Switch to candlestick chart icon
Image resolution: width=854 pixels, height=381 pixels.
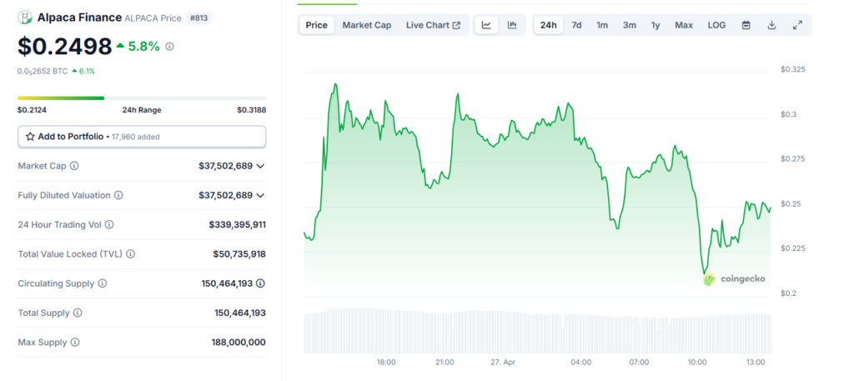pyautogui.click(x=512, y=25)
